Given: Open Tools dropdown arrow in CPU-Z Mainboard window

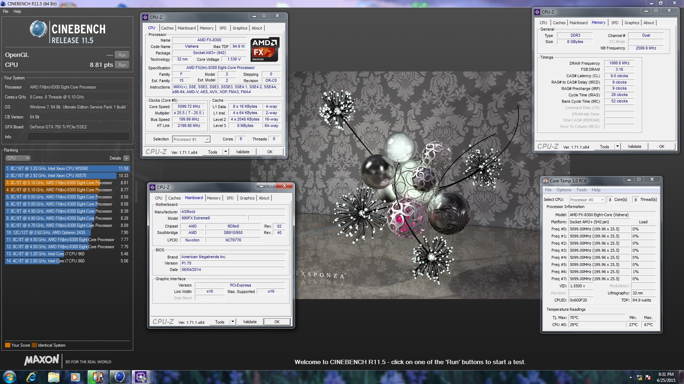Looking at the screenshot, I should (x=233, y=322).
